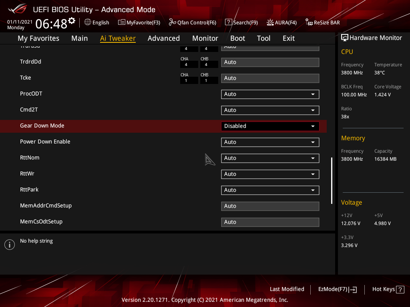Open MyFavorite(F3) menu
This screenshot has height=307, width=410.
tap(139, 22)
